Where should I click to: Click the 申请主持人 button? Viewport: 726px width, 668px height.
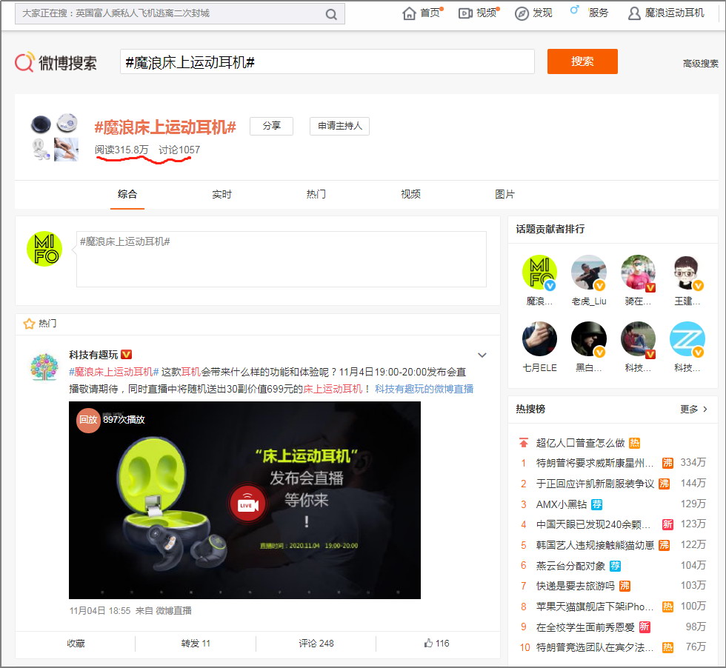point(339,126)
